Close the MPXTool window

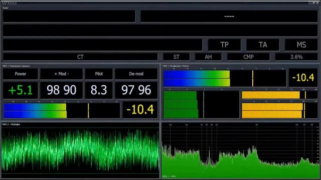[318, 2]
